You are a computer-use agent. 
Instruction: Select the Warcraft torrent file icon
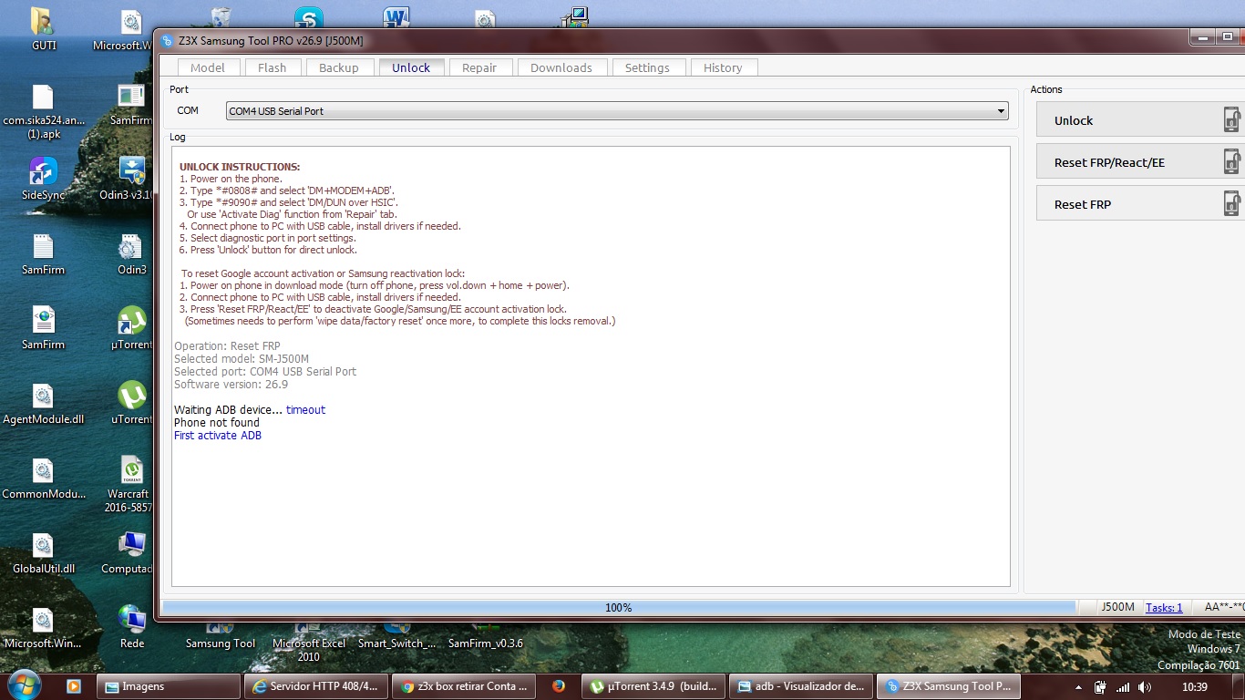point(132,468)
